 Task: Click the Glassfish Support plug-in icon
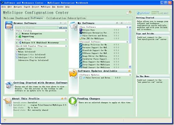click(81, 50)
